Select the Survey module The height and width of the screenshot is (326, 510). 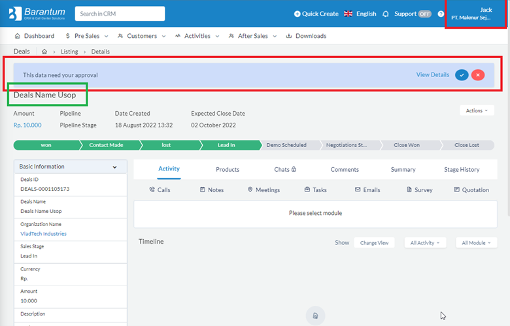point(420,190)
